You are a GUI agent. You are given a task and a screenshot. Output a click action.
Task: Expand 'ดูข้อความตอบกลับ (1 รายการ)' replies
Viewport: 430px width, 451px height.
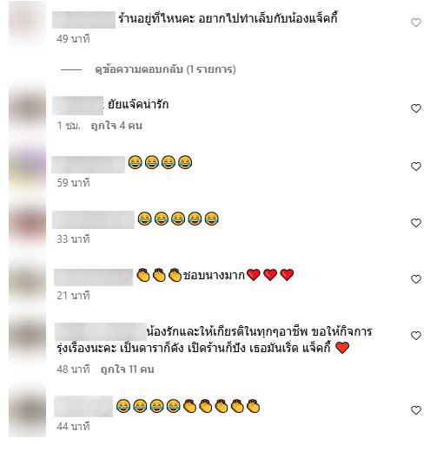tap(165, 69)
